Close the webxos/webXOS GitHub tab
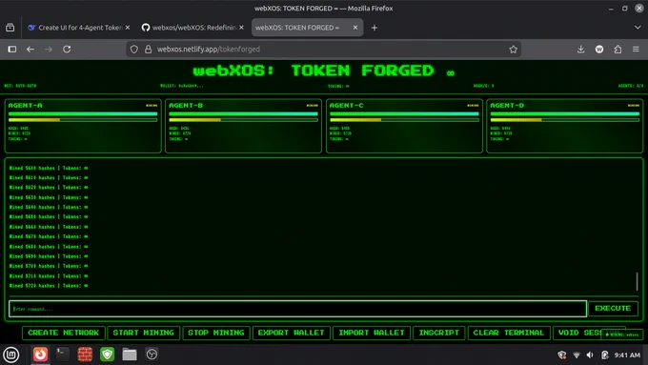This screenshot has width=648, height=365. [x=241, y=28]
